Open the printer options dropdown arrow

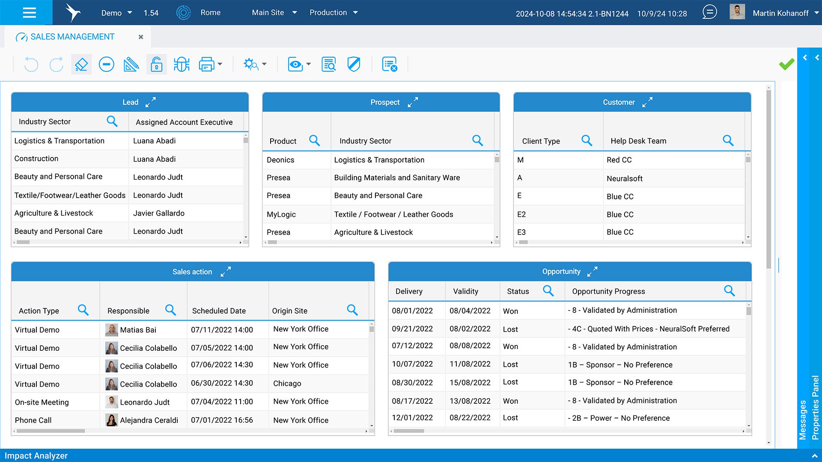tap(220, 65)
